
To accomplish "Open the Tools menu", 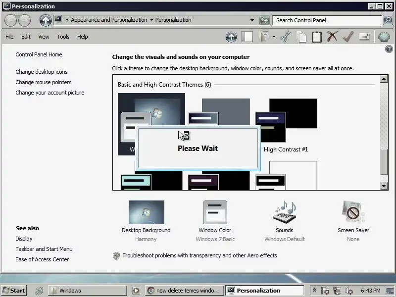I will (63, 37).
